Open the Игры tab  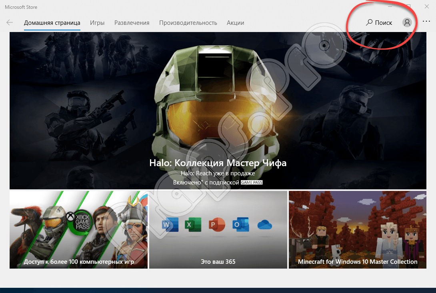point(97,23)
